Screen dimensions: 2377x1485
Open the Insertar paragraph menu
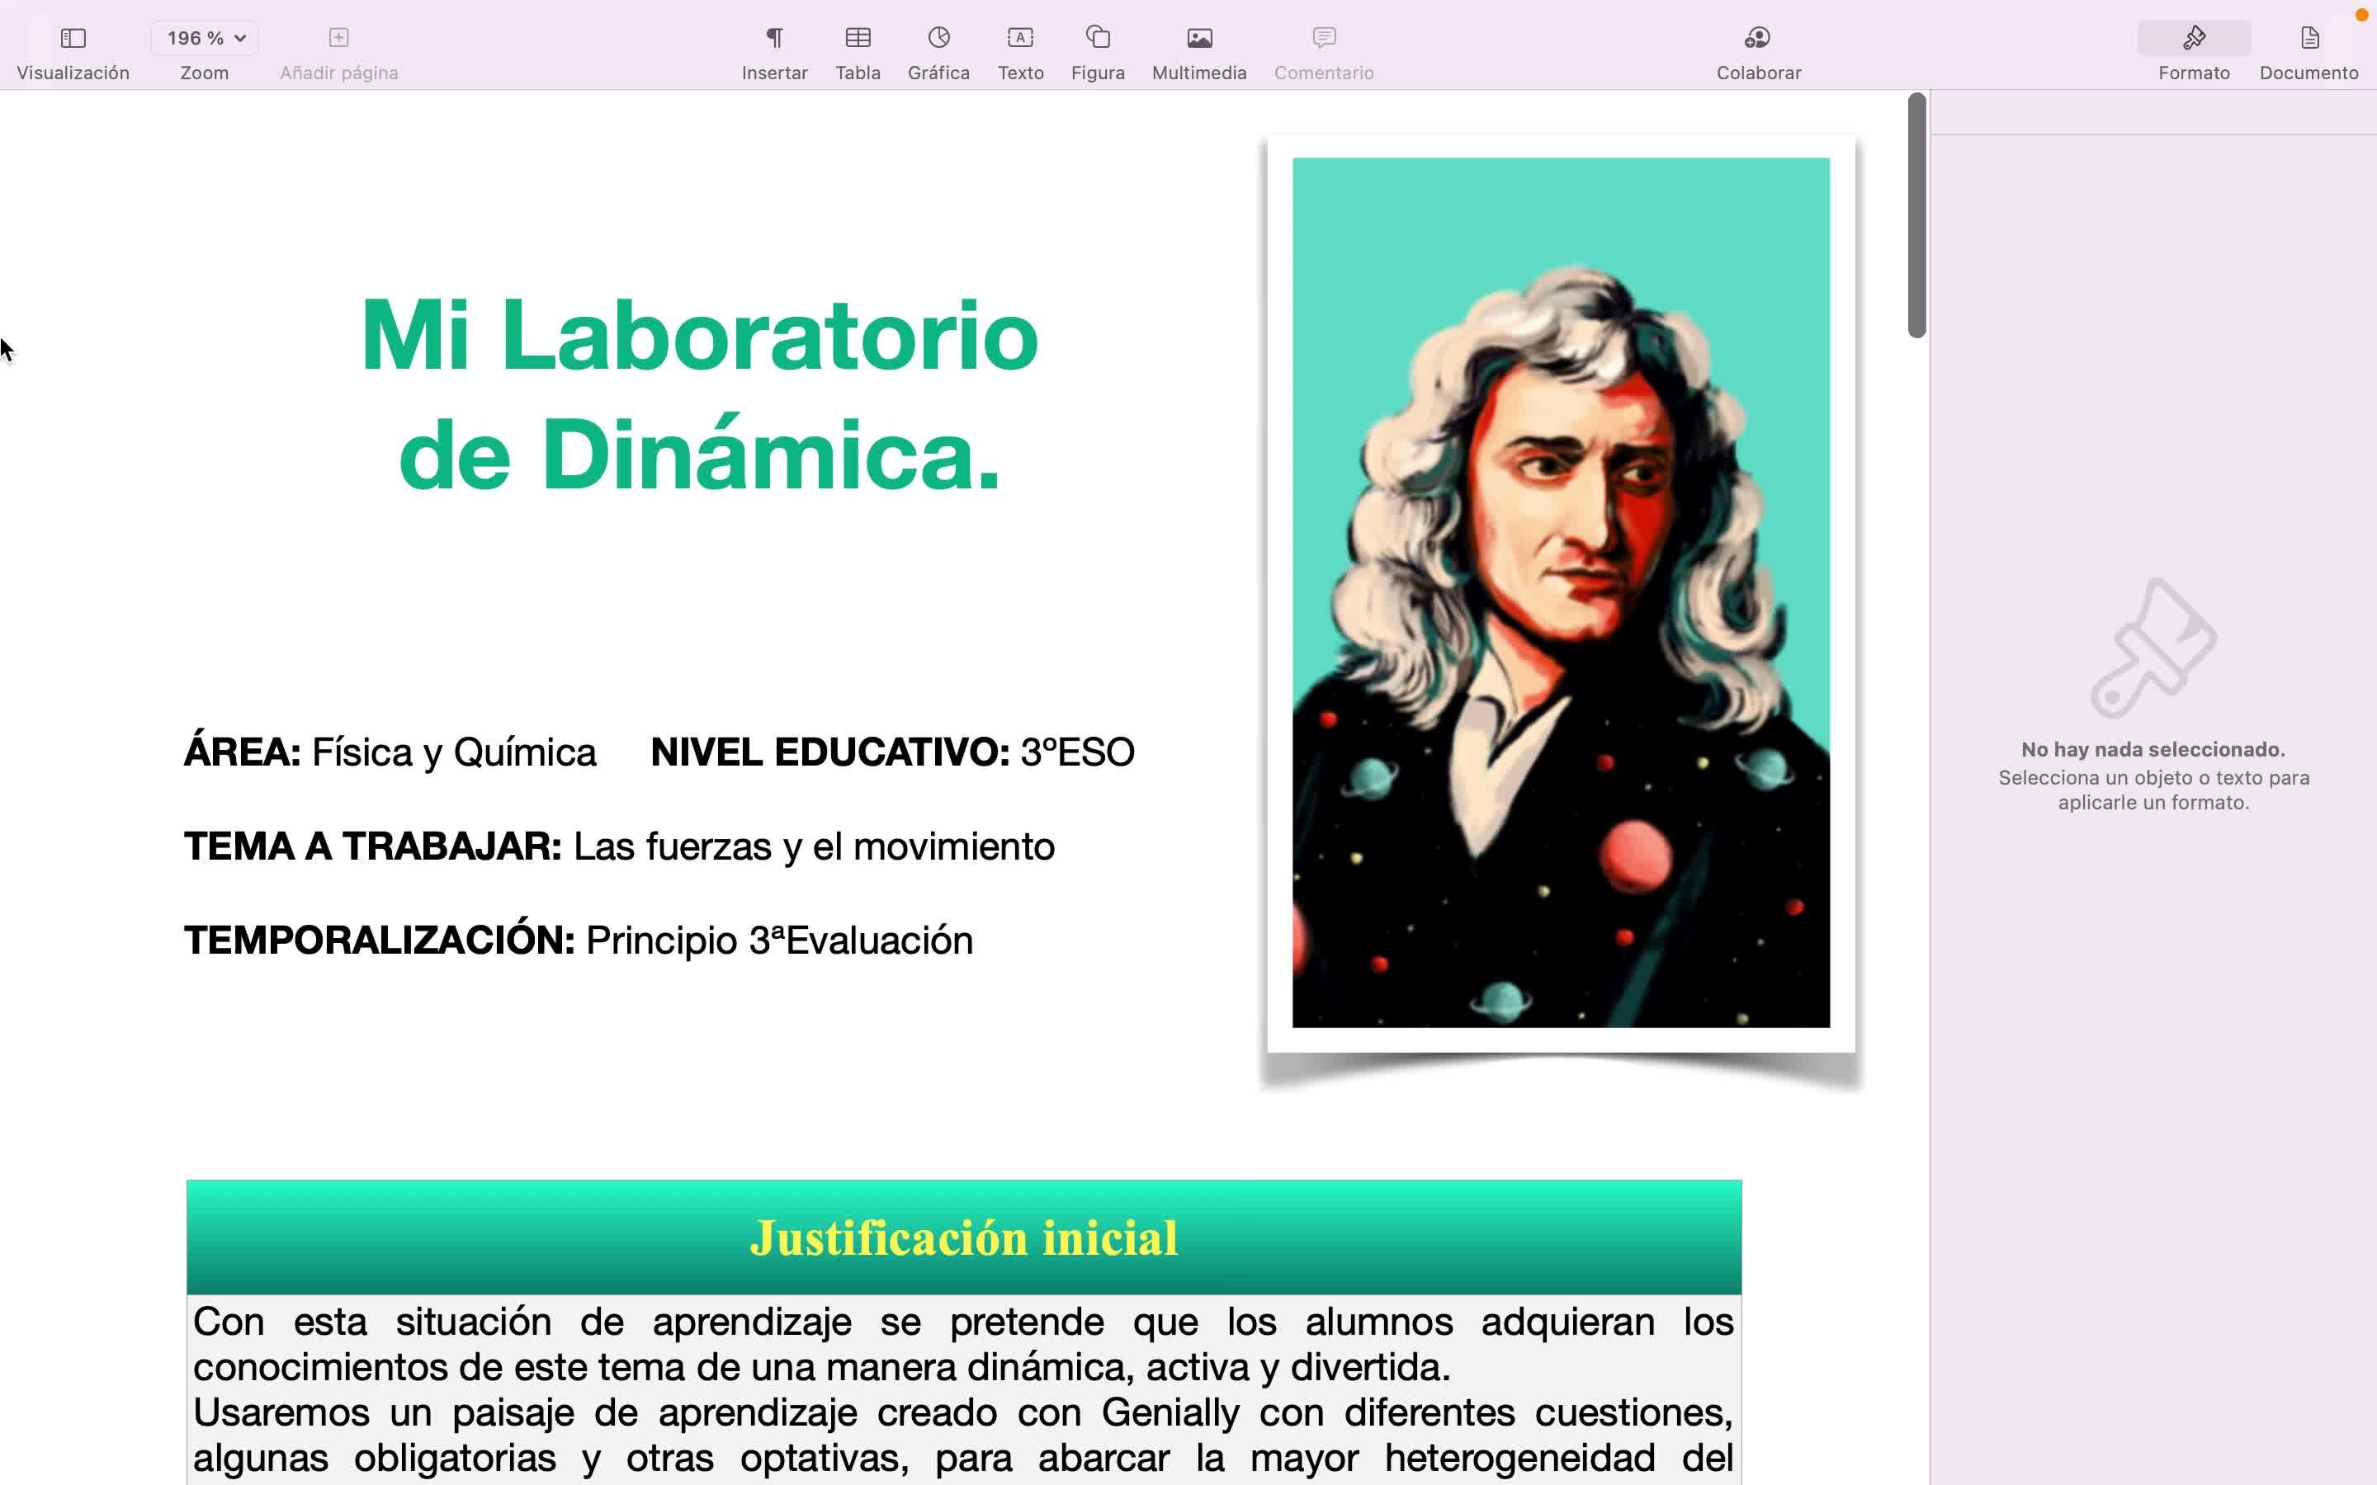coord(774,38)
